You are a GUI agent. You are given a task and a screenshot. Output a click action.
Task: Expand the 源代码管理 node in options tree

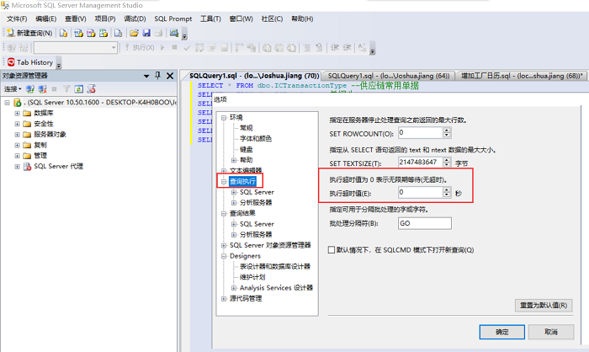coord(224,298)
